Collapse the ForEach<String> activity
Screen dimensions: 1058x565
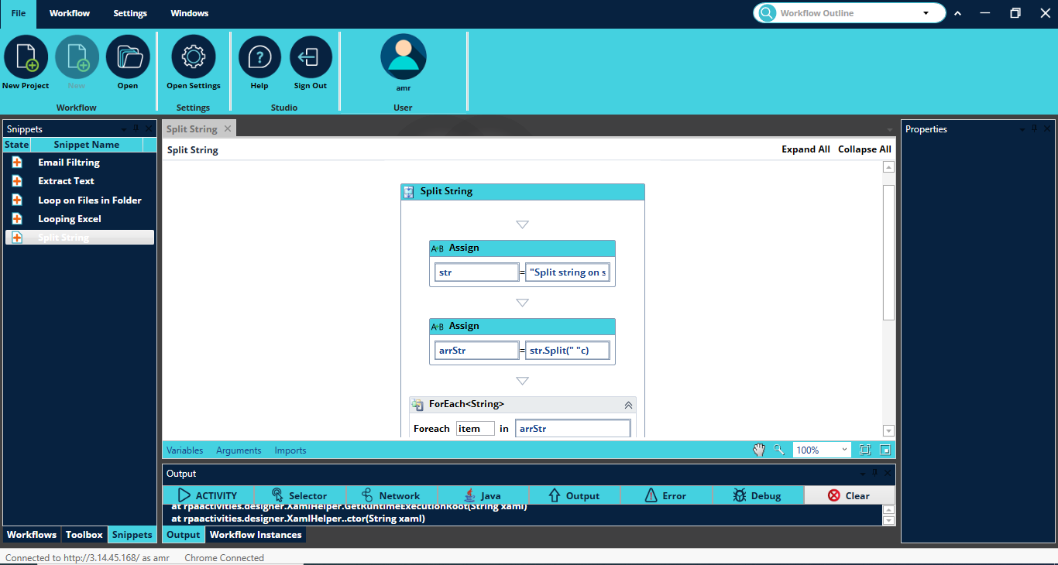(x=628, y=405)
